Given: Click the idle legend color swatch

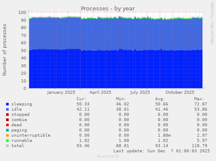Looking at the screenshot, I should pyautogui.click(x=7, y=109).
